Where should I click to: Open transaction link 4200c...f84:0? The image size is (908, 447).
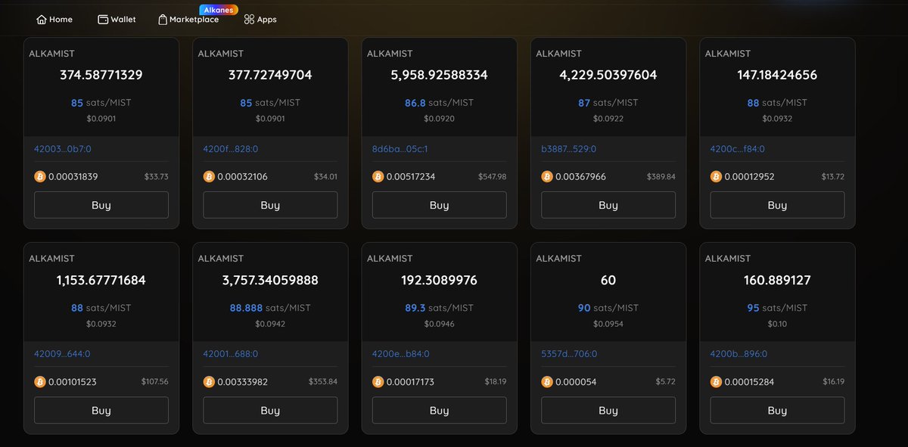click(x=738, y=149)
